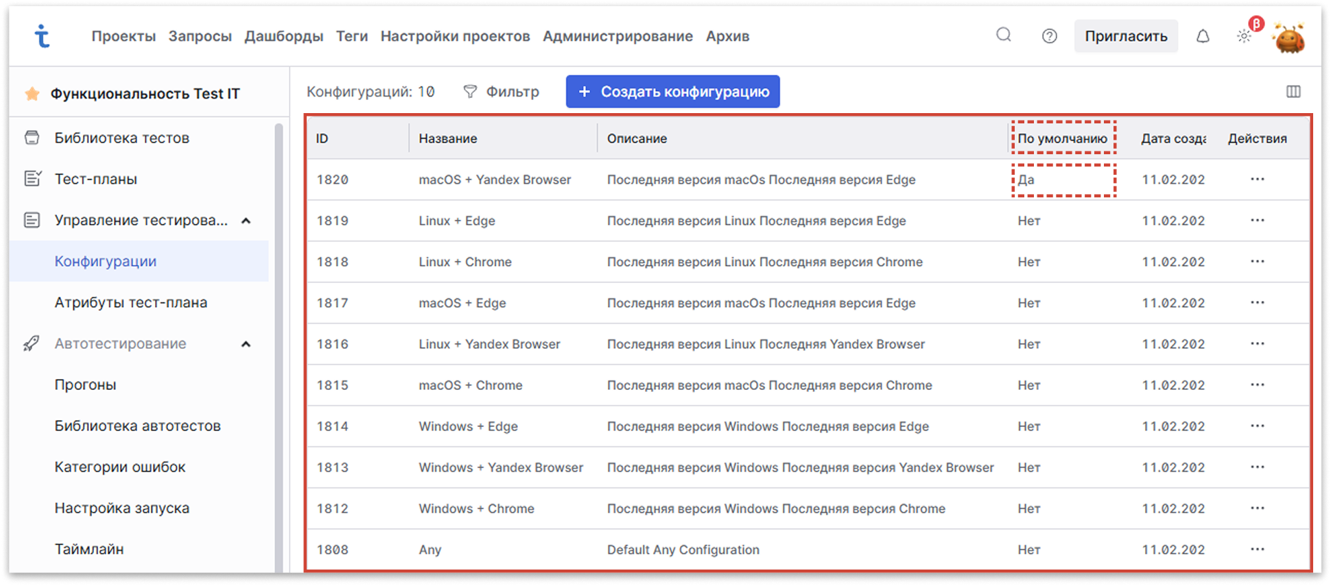This screenshot has height=586, width=1331.
Task: Open actions menu for Linux + Yandex Browser
Action: 1257,343
